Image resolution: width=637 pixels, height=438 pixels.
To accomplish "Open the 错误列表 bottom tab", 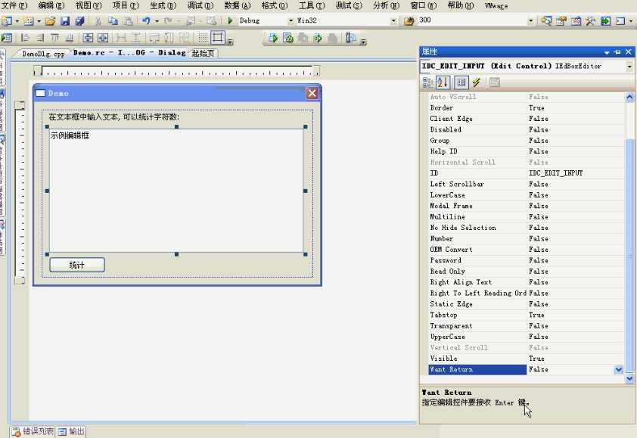I will [x=33, y=431].
